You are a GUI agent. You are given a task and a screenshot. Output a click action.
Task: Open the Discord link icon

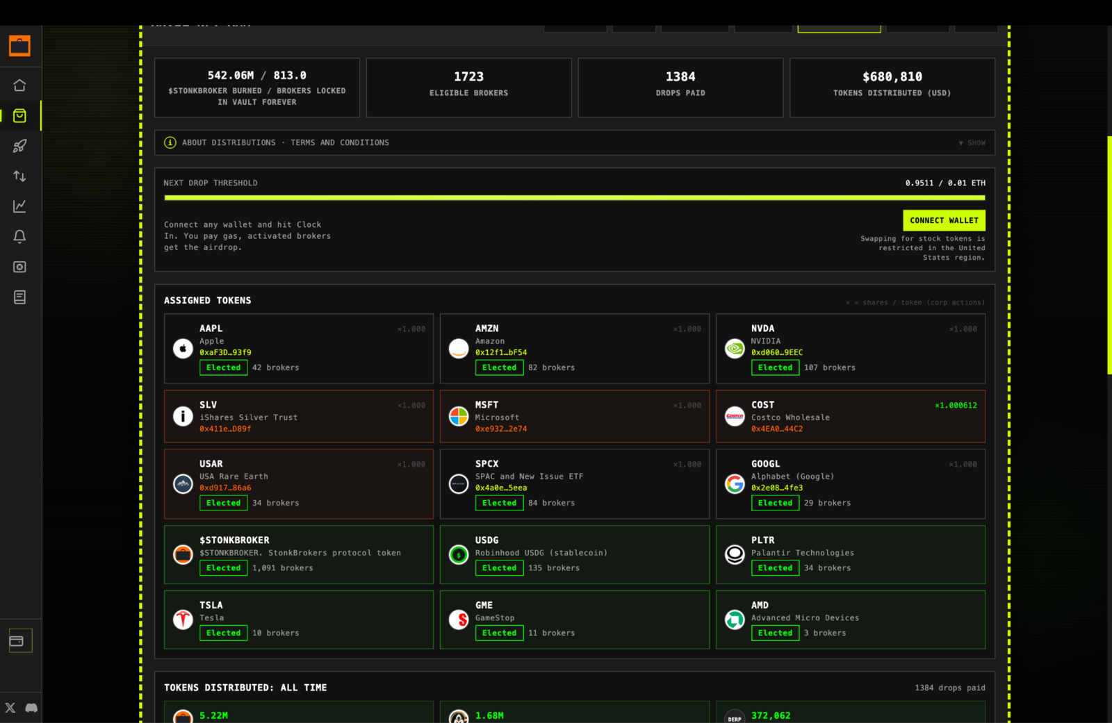pyautogui.click(x=31, y=708)
